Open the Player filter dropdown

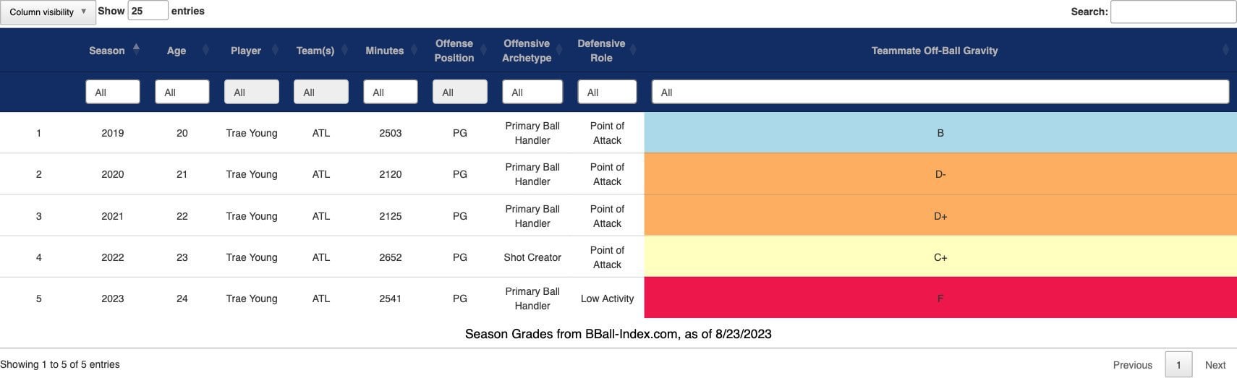coord(251,93)
